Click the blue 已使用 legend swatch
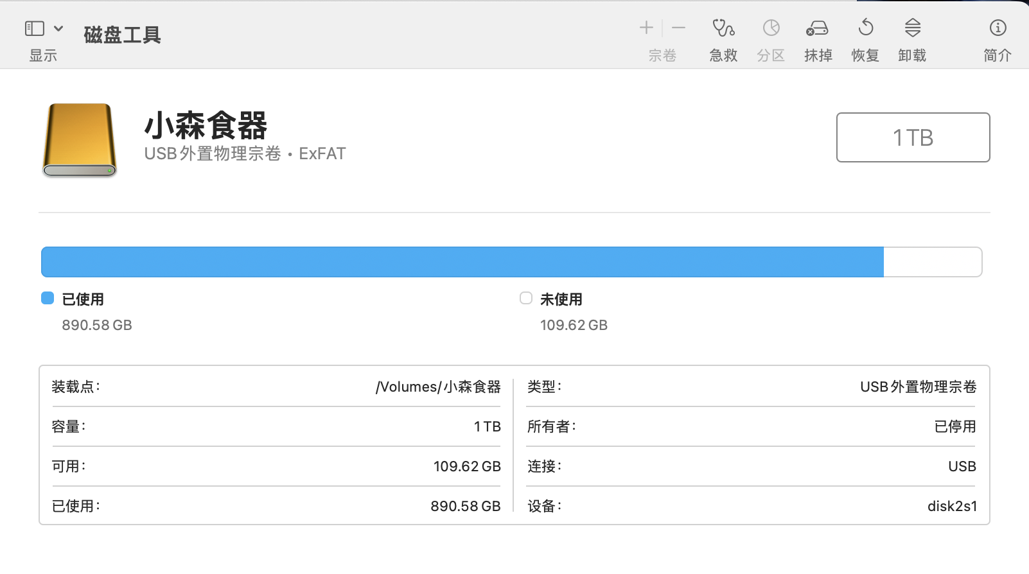The image size is (1029, 574). [48, 298]
